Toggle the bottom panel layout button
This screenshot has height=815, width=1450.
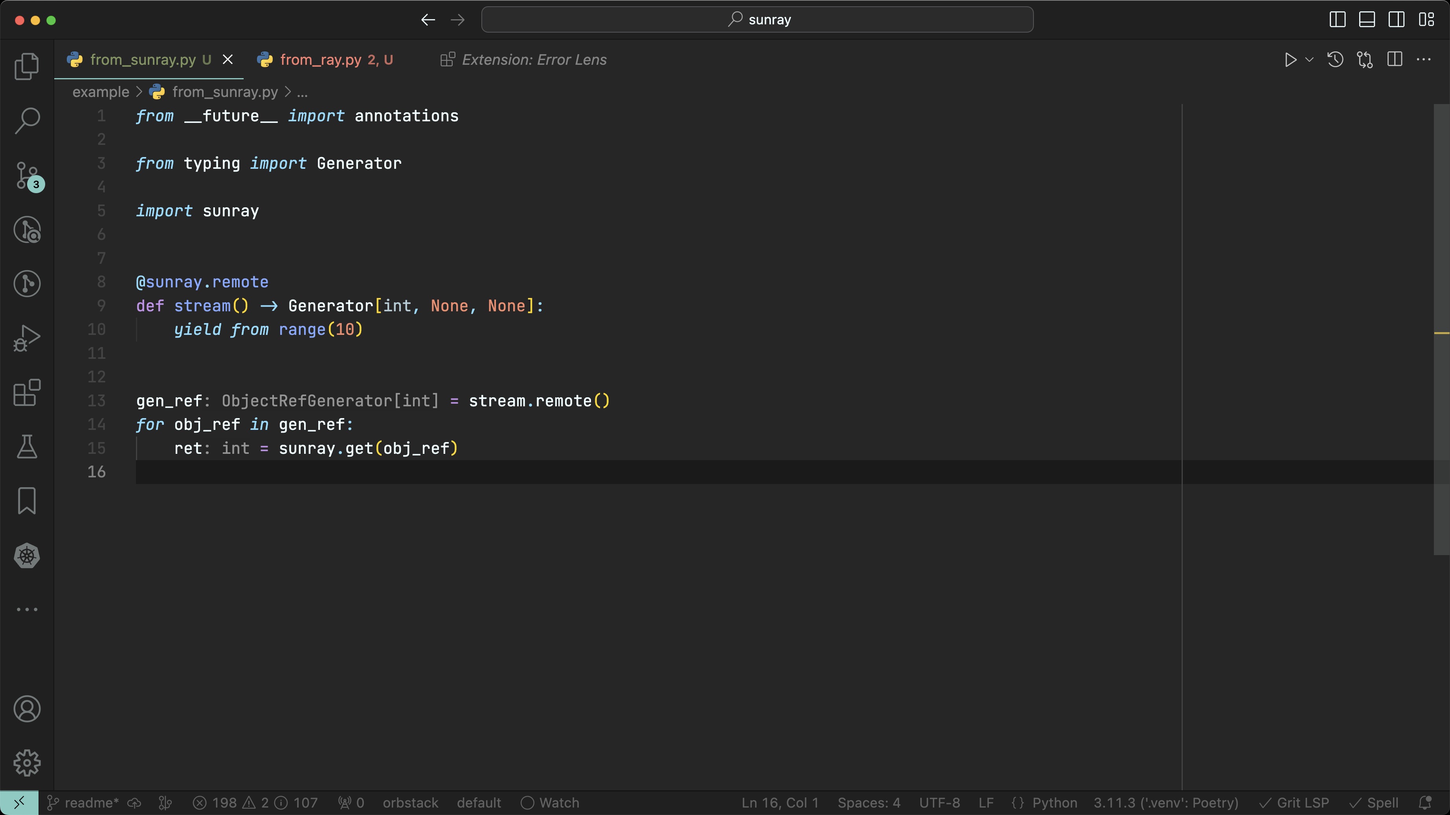tap(1367, 20)
